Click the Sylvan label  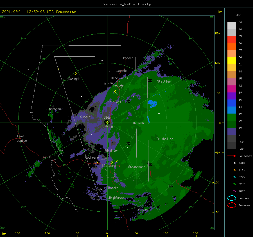pyautogui.click(x=108, y=83)
